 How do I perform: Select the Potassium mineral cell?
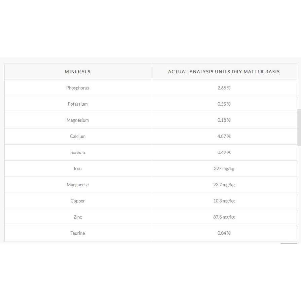[x=78, y=104]
